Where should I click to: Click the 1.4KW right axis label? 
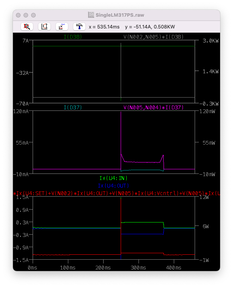pyautogui.click(x=211, y=71)
